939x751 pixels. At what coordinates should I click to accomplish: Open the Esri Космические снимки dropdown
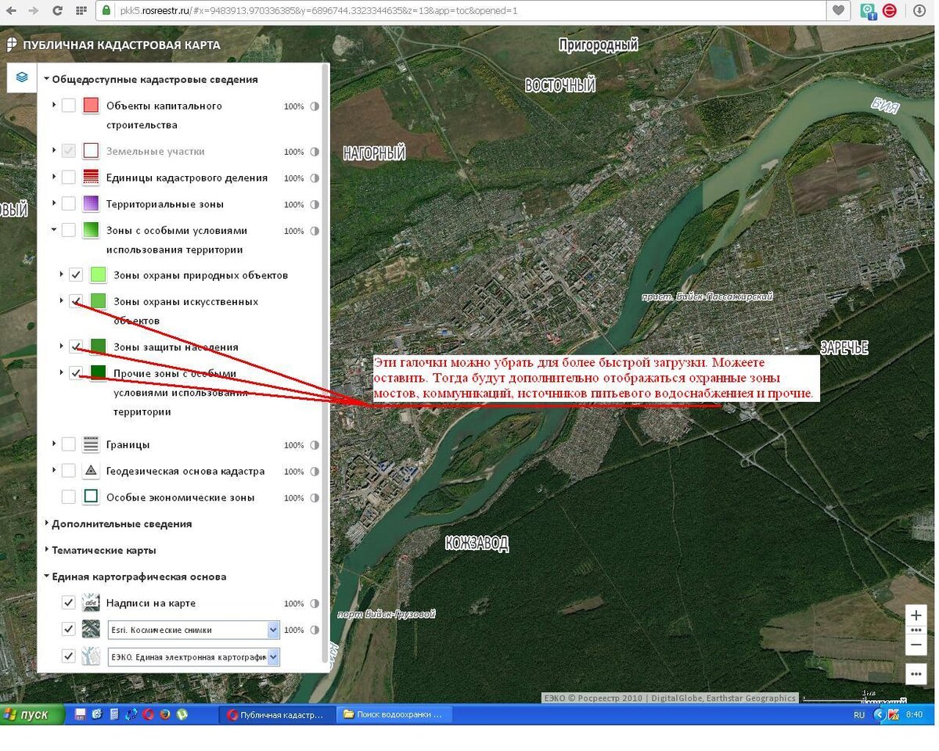coord(273,630)
